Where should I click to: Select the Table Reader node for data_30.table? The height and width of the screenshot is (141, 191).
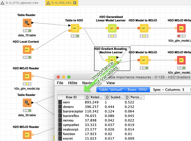click(27, 103)
